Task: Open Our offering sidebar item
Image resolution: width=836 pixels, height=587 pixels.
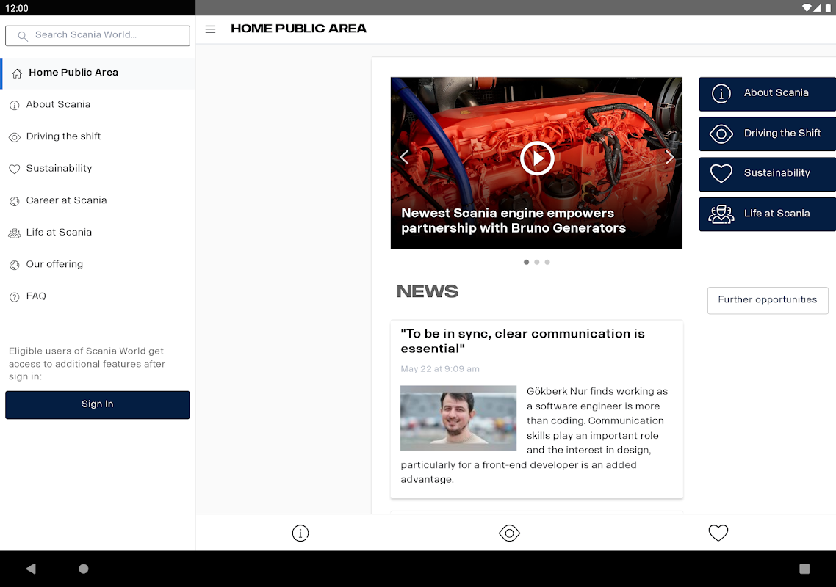Action: [98, 264]
